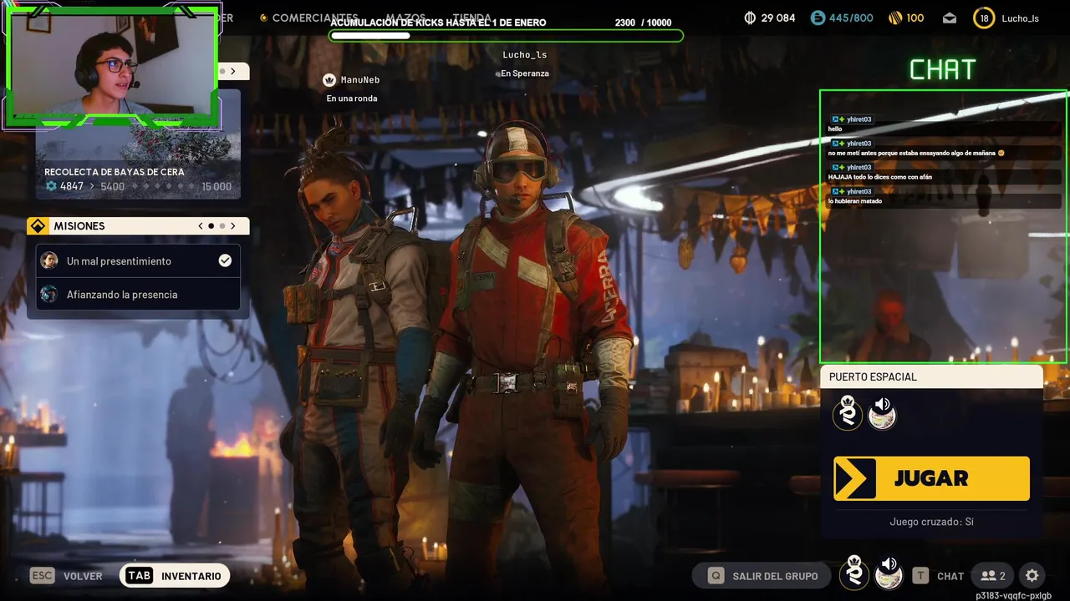Click the chat message starting "HAJAJA todo lo dices"
1070x601 pixels.
pos(880,177)
